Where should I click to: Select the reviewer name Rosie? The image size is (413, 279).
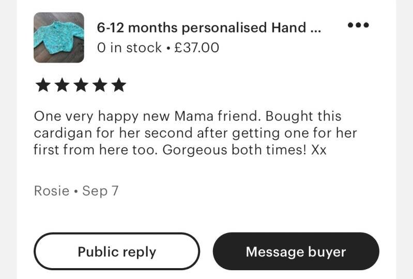click(51, 191)
